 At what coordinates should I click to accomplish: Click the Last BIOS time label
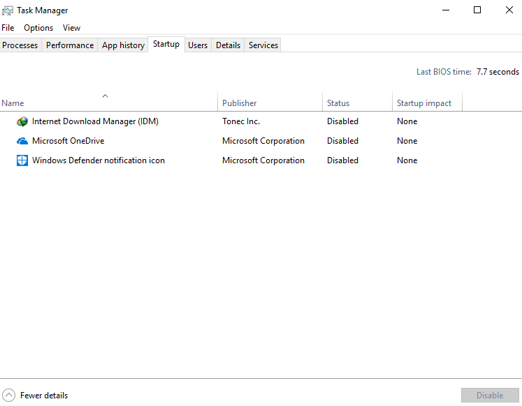click(444, 72)
